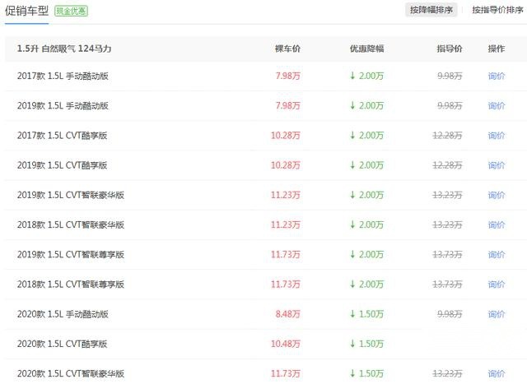Select 11.73万 price of 2019款 CVT智联尊享版
Viewport: 527px width, 384px height.
286,254
